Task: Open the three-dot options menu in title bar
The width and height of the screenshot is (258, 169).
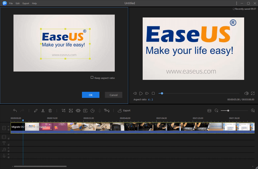Action: [236, 3]
